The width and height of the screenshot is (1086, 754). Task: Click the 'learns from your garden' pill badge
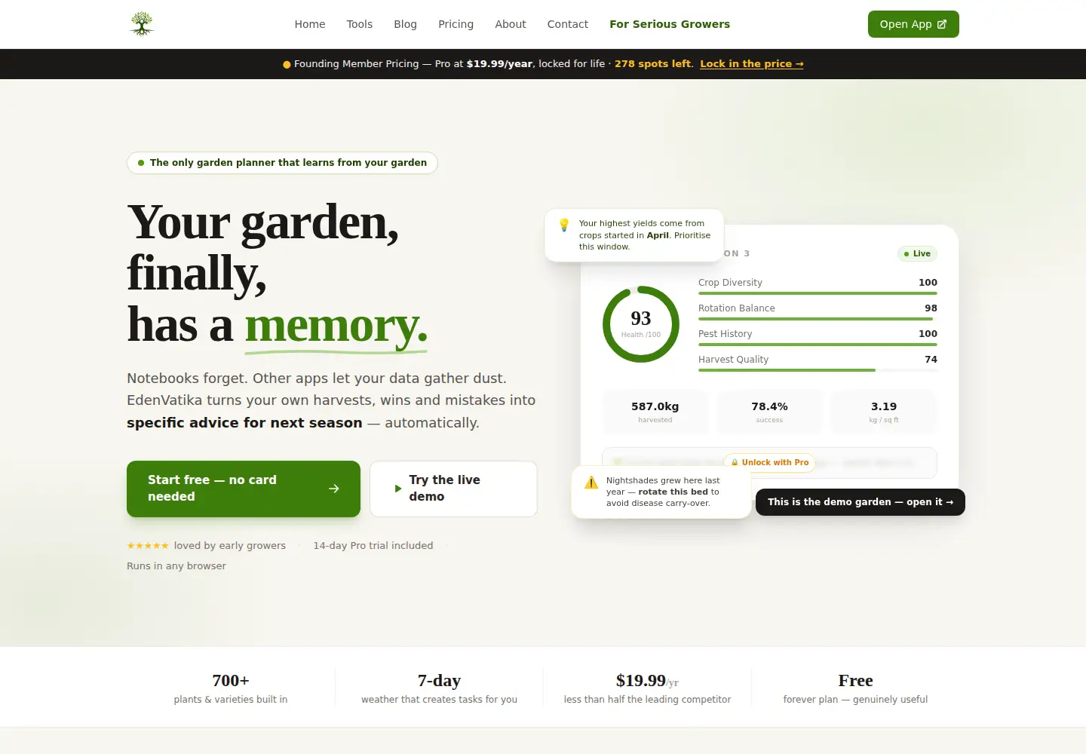tap(282, 163)
